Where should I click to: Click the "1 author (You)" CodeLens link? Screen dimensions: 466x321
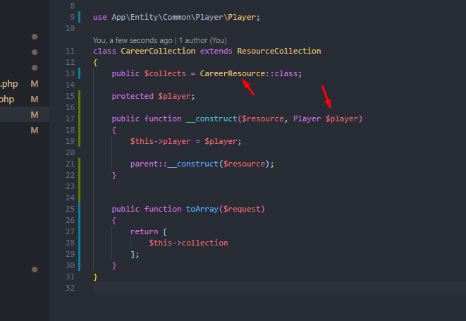[x=203, y=40]
